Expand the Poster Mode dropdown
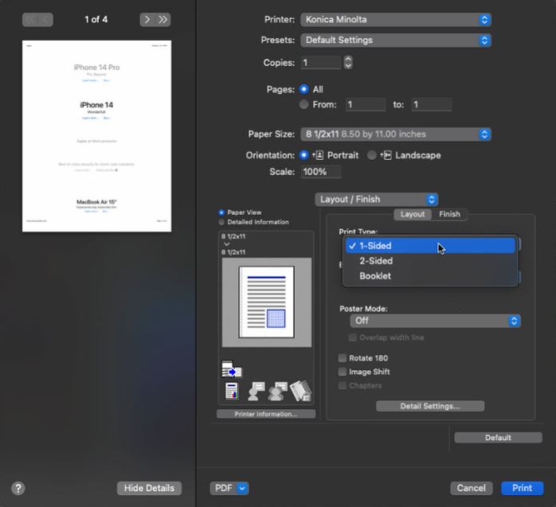 [436, 321]
